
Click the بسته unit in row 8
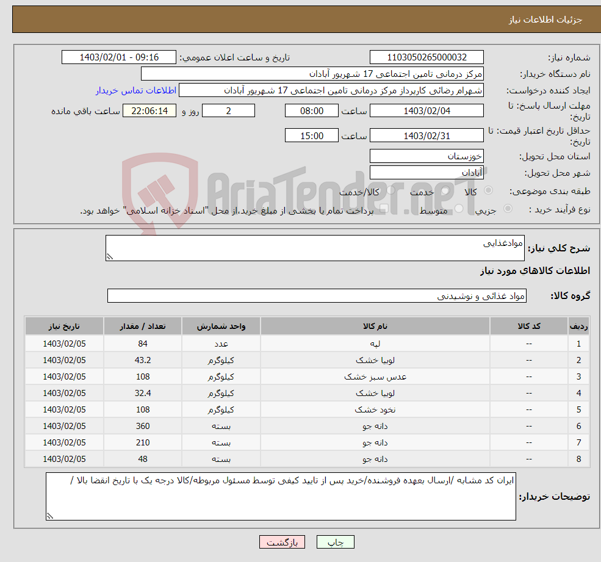(x=221, y=459)
